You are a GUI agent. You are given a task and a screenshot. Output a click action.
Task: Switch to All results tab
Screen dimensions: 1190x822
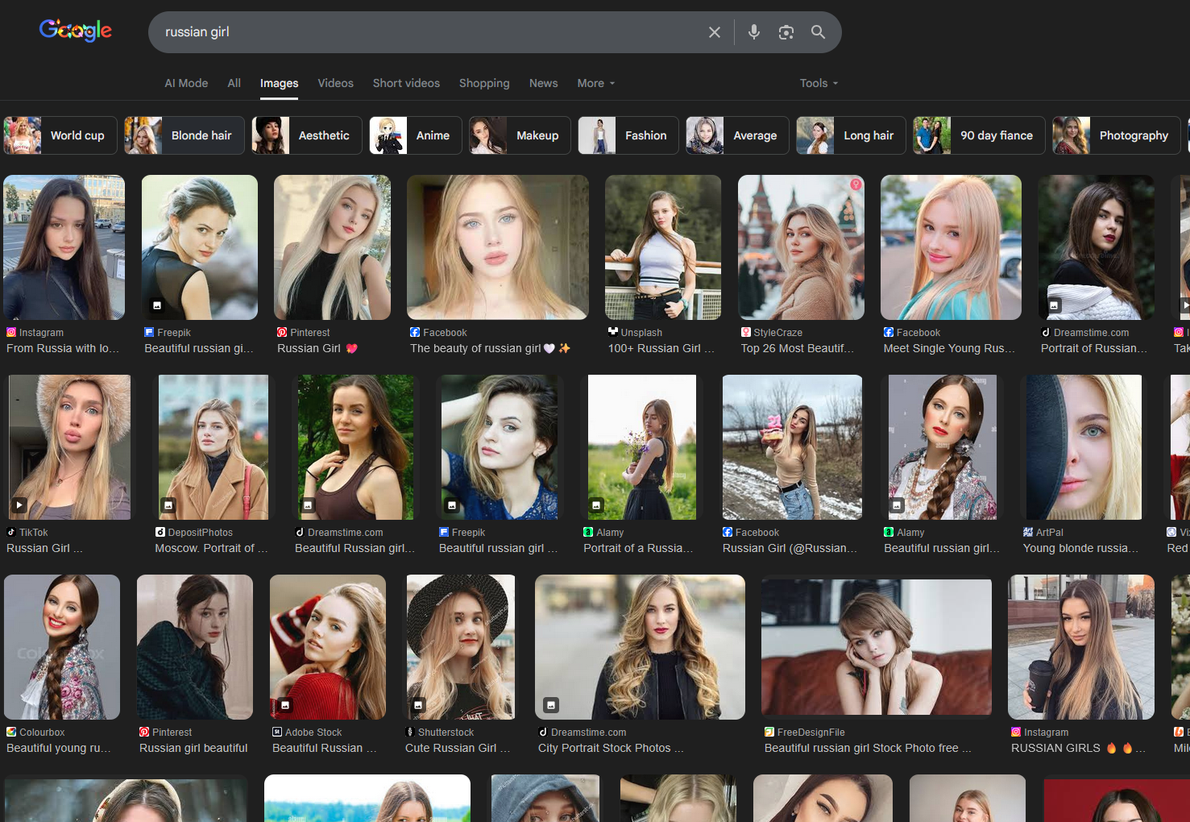point(234,83)
